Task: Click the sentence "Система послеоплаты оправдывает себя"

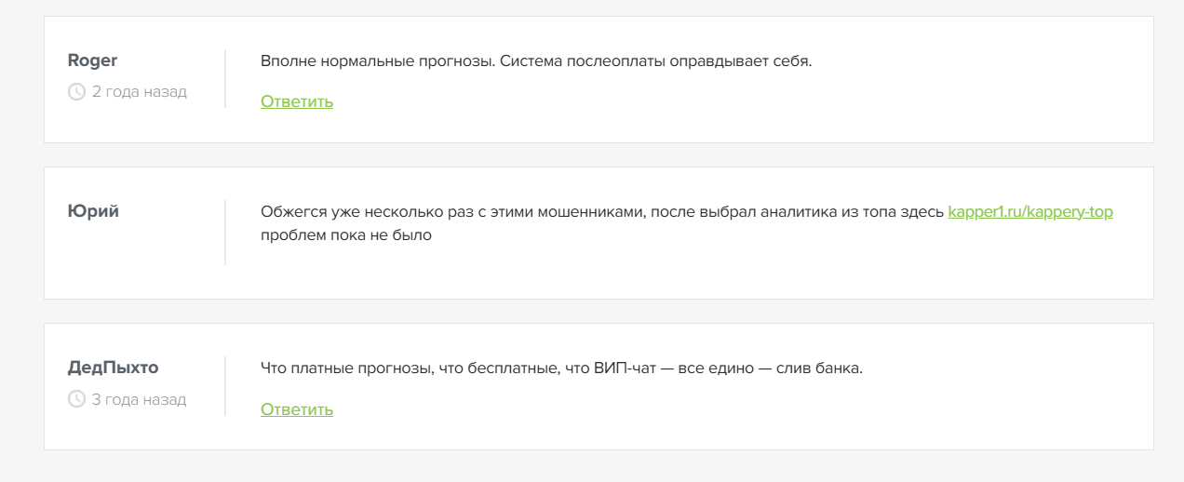Action: (x=652, y=62)
